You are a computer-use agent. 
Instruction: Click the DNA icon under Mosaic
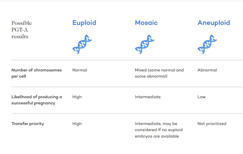tap(145, 44)
